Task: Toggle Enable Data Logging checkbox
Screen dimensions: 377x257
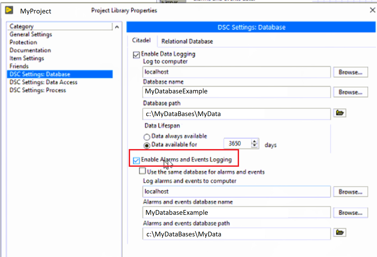Action: [x=136, y=55]
